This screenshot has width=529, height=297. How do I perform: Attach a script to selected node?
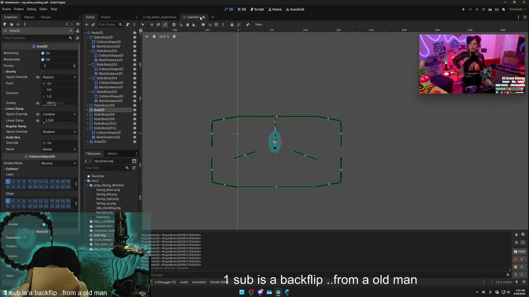tap(128, 24)
